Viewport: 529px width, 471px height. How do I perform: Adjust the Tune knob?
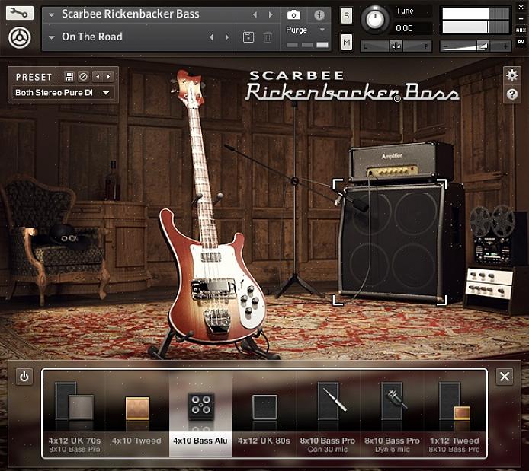(375, 19)
